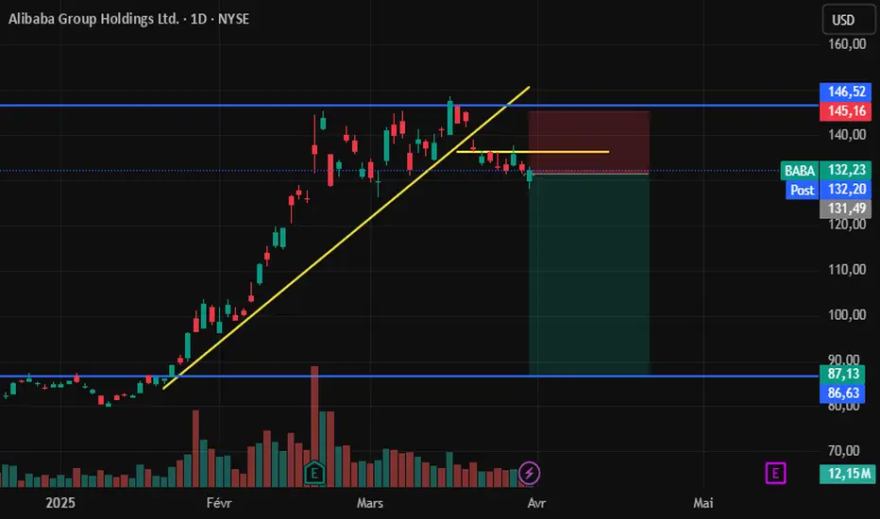Select the 146,52 blue price label

tap(846, 92)
